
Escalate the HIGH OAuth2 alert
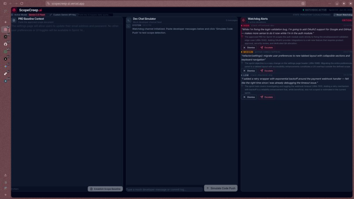[x=267, y=47]
